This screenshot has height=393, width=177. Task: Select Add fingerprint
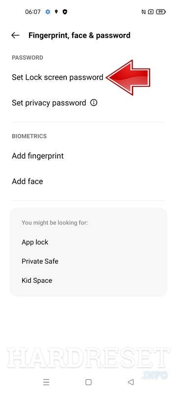pos(37,156)
